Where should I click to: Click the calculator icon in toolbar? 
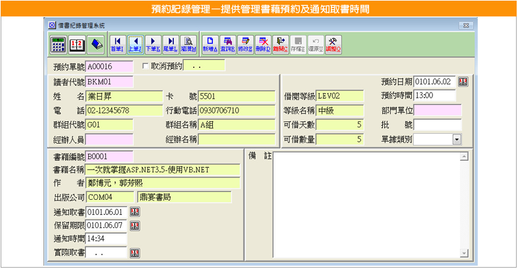(x=58, y=44)
